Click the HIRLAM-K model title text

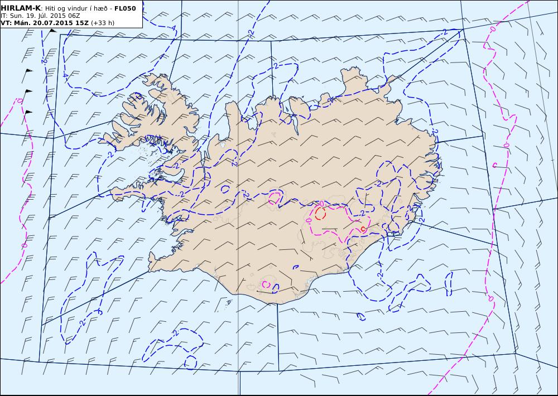pos(21,8)
